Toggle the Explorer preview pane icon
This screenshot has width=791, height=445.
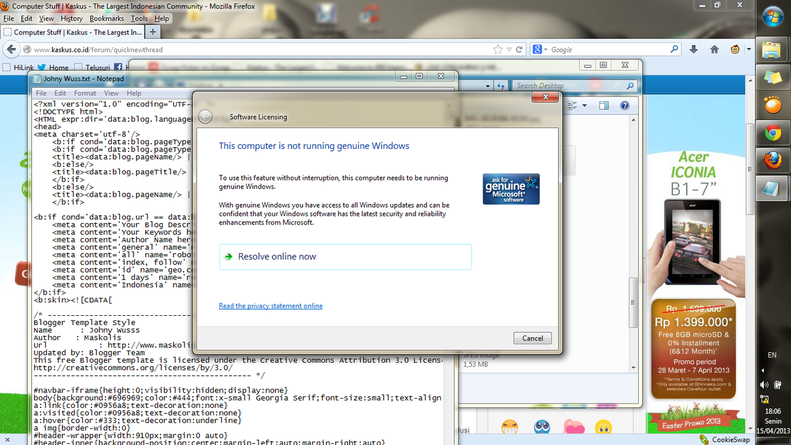(x=604, y=106)
